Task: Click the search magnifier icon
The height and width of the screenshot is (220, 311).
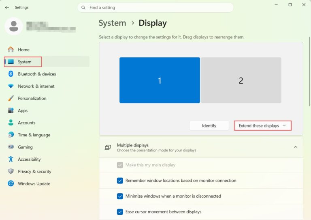Action: pos(83,8)
